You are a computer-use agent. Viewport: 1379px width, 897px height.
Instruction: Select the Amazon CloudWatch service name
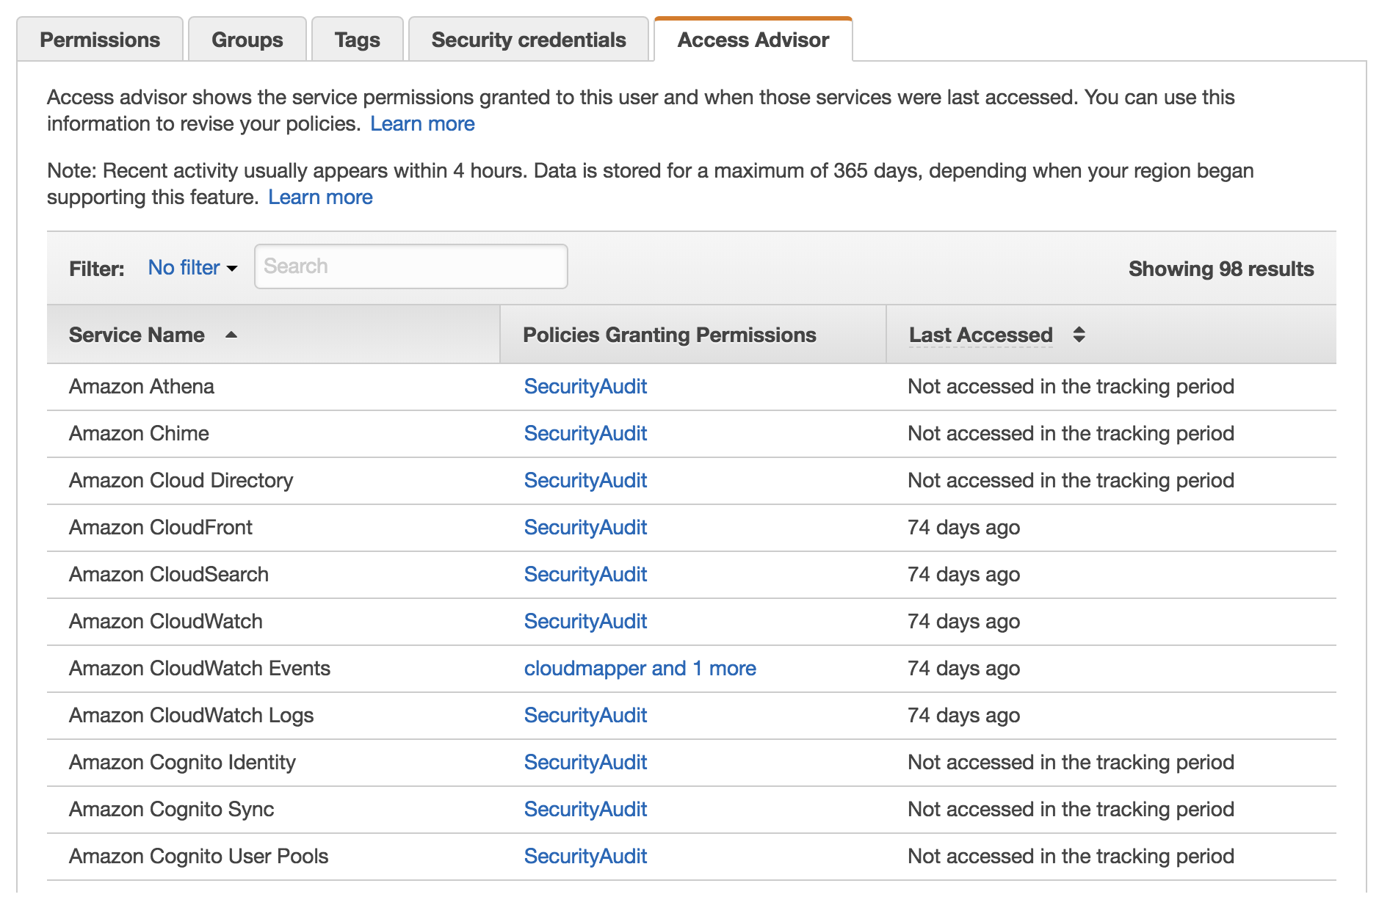(166, 622)
